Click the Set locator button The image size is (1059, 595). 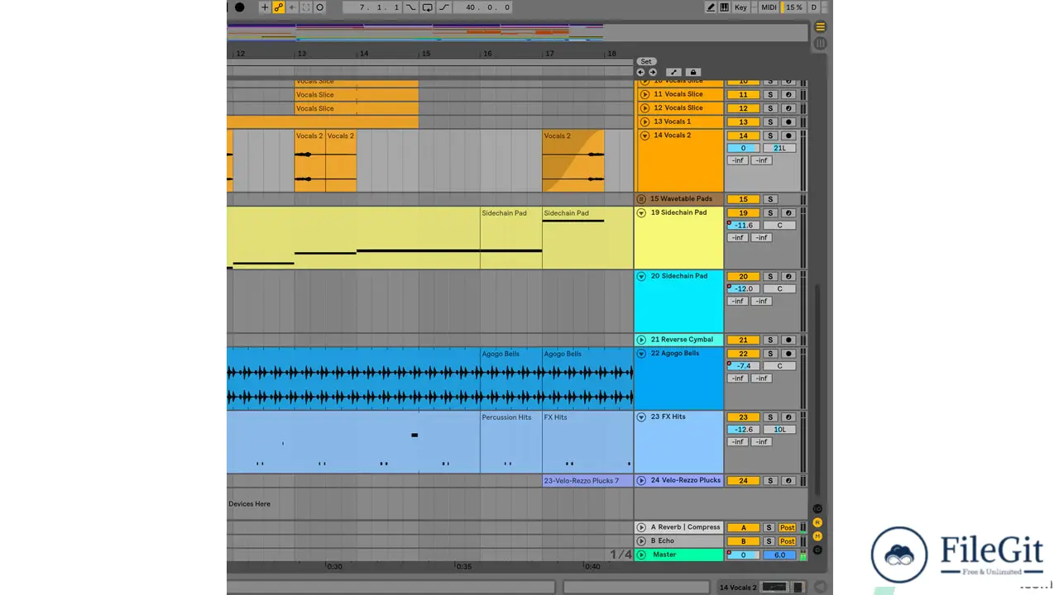pyautogui.click(x=646, y=62)
